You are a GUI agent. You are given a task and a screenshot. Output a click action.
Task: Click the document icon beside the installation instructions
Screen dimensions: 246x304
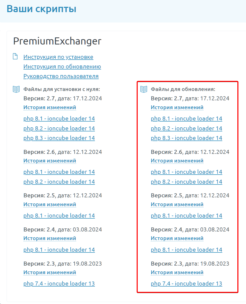tap(15, 56)
